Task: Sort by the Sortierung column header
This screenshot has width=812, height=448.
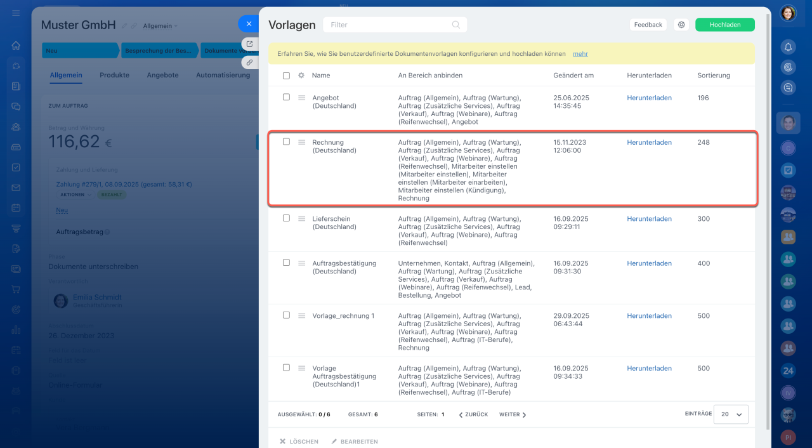Action: tap(714, 75)
